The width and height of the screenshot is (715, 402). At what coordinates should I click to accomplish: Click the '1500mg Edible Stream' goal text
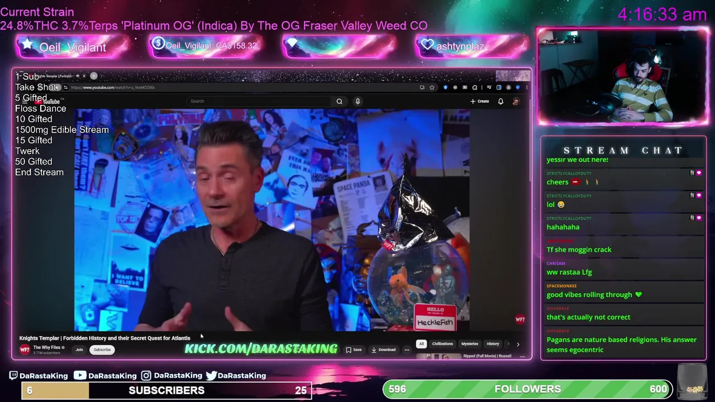pos(62,130)
